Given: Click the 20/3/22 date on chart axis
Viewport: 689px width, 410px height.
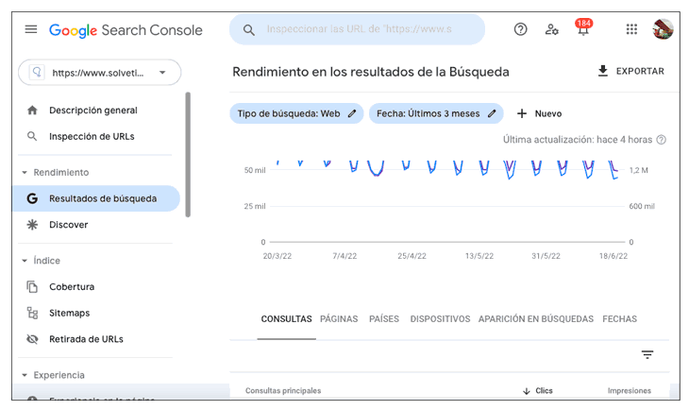Looking at the screenshot, I should click(277, 256).
